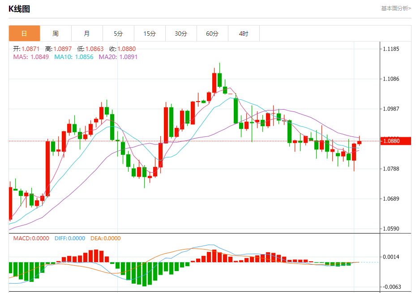This screenshot has height=293, width=416.
Task: Switch to the 15分 interval tab
Action: (150, 34)
